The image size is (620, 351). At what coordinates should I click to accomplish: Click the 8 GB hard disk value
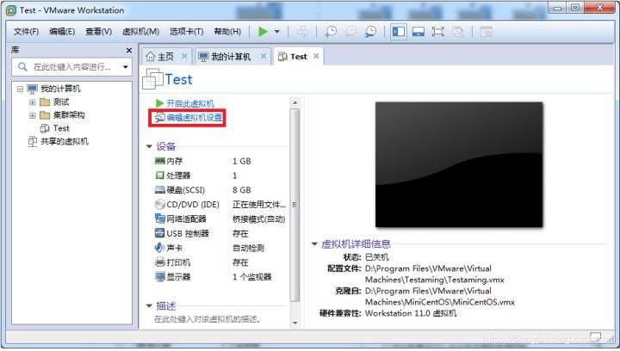(x=242, y=190)
